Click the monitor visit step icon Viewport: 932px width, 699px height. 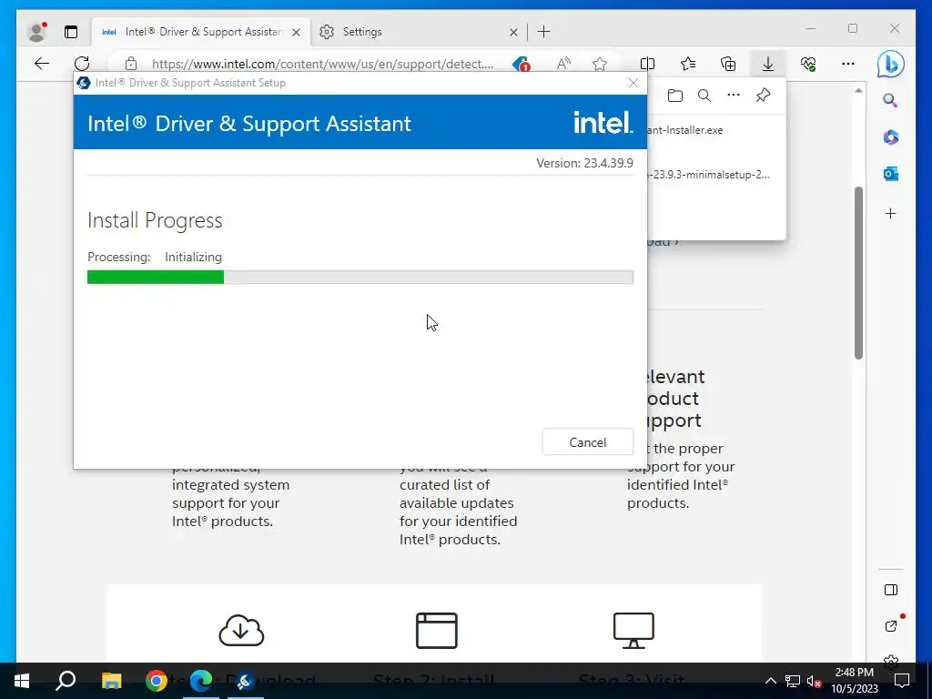[x=633, y=630]
